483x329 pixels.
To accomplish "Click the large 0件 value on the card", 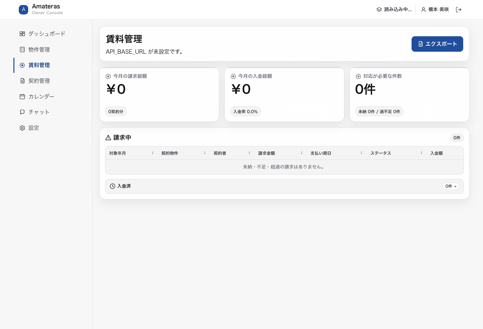I will tap(365, 89).
